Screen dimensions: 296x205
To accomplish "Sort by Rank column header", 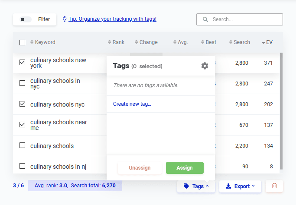I will 116,42.
